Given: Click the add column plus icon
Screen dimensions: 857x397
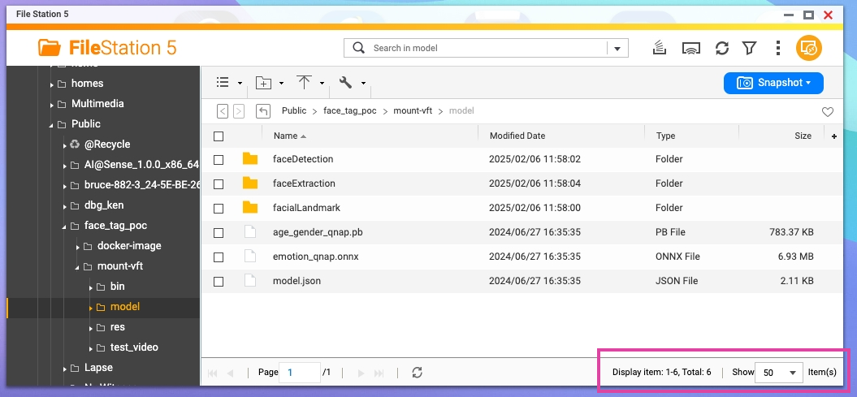Looking at the screenshot, I should coord(834,136).
